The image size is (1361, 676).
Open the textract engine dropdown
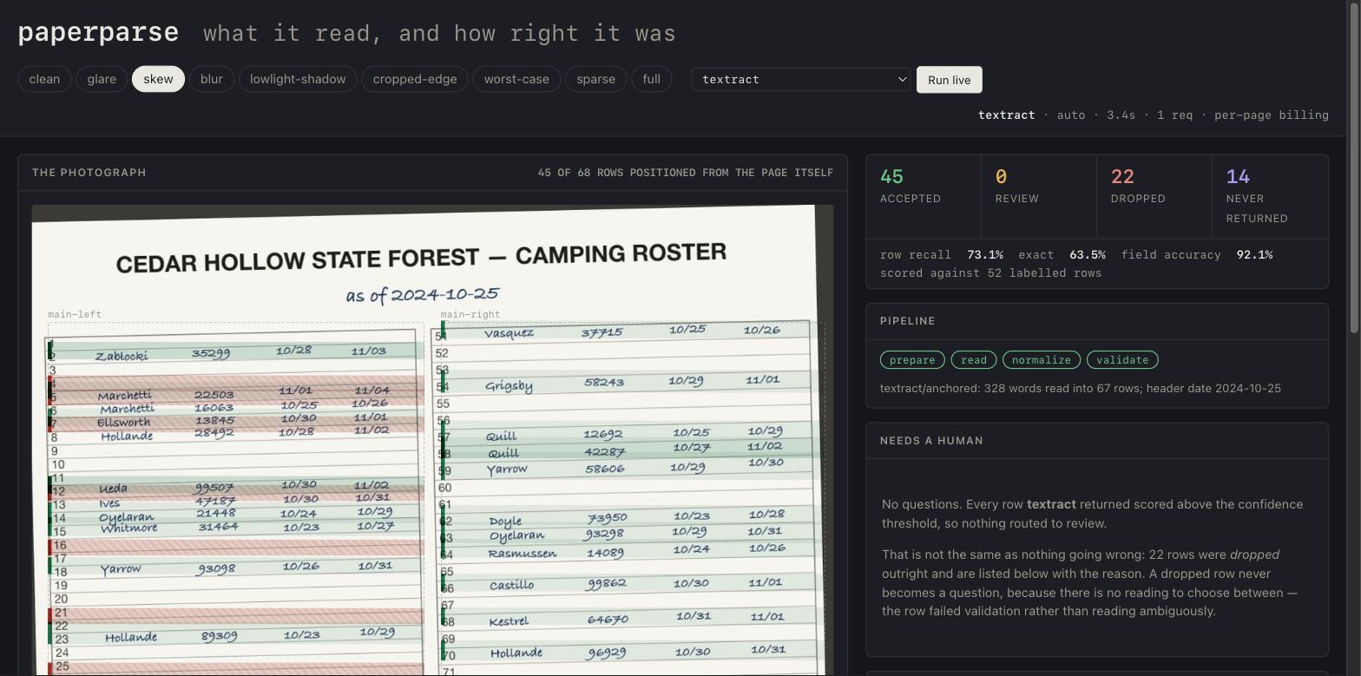click(x=800, y=80)
